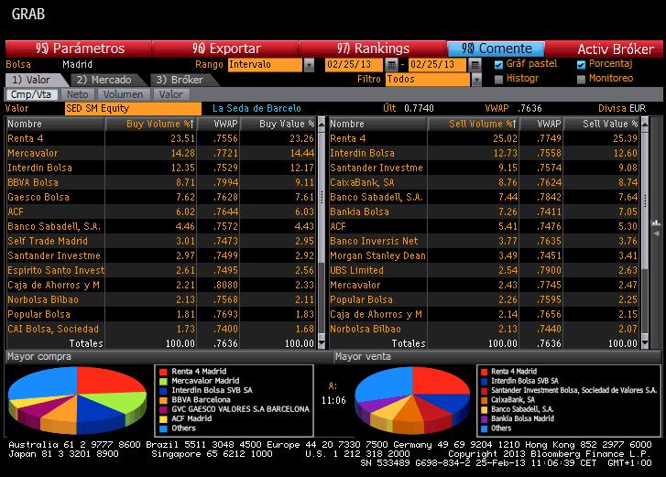Open the start date calendar picker icon
The image size is (666, 477).
click(x=391, y=64)
